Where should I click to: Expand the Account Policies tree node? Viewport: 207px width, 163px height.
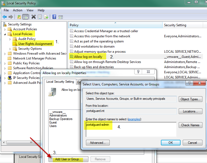[5, 29]
